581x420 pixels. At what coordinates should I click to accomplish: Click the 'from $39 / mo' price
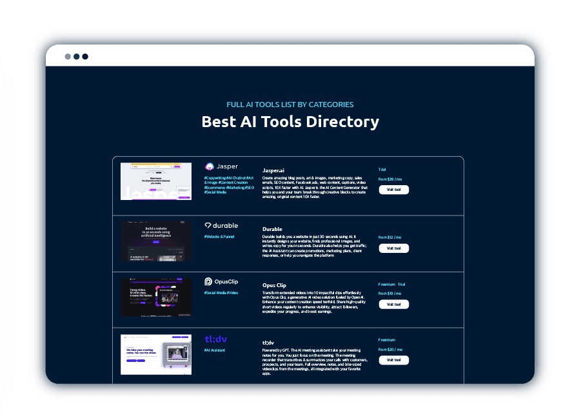pyautogui.click(x=389, y=179)
